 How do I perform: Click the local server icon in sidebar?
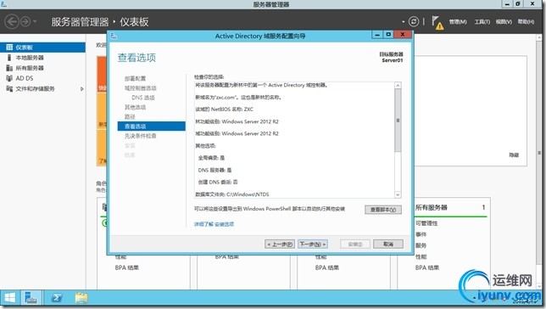9,58
